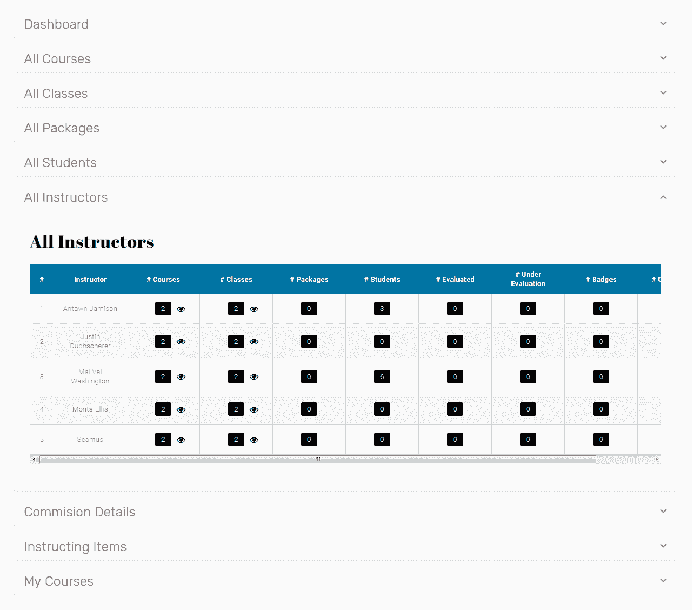View classes eye icon for Seamus
The width and height of the screenshot is (692, 610).
(x=254, y=440)
